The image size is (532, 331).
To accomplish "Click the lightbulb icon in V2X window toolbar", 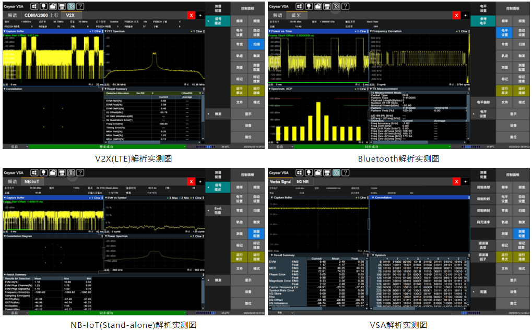I will point(43,6).
